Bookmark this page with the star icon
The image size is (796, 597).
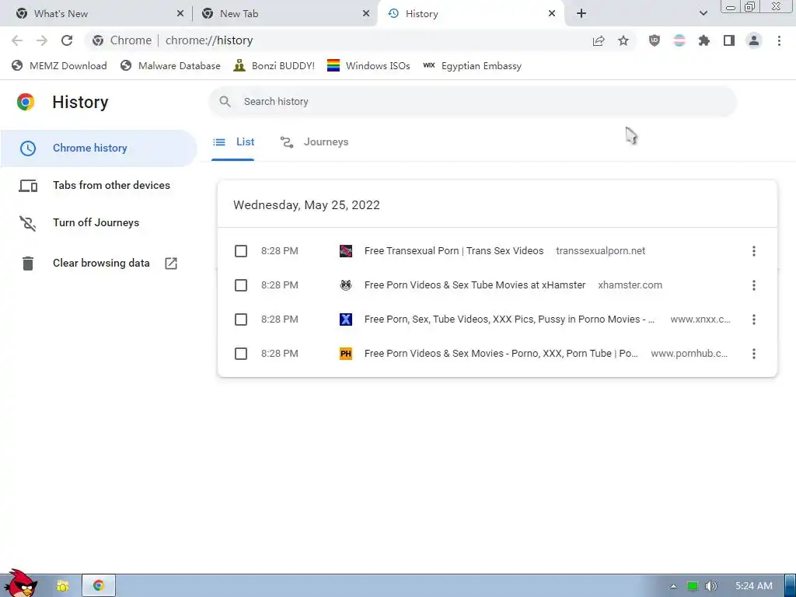(x=623, y=40)
